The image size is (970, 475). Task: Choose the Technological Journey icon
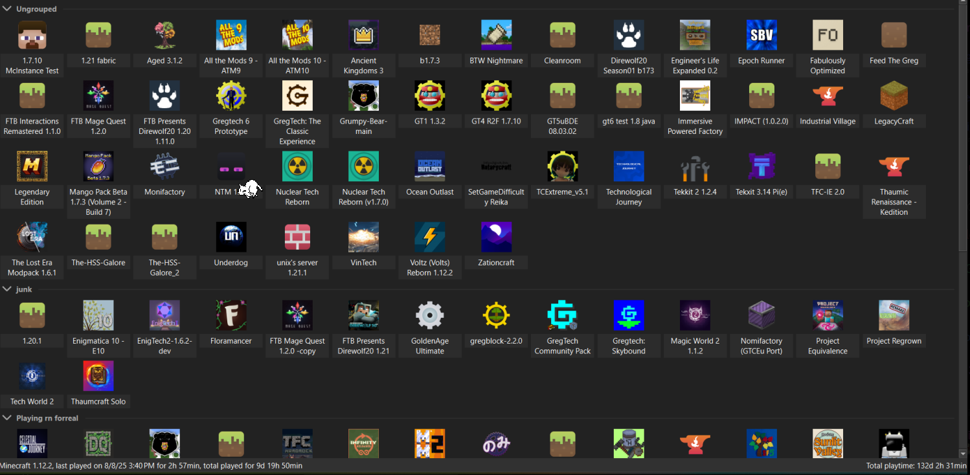pyautogui.click(x=629, y=166)
